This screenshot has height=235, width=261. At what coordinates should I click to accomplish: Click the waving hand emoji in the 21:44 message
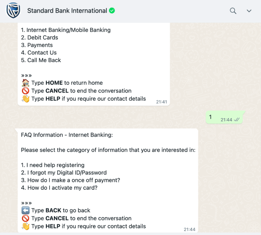click(x=25, y=226)
